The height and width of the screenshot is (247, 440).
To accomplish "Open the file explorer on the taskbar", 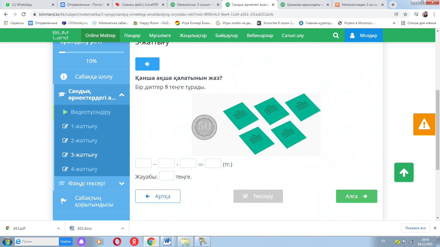I will (x=185, y=242).
